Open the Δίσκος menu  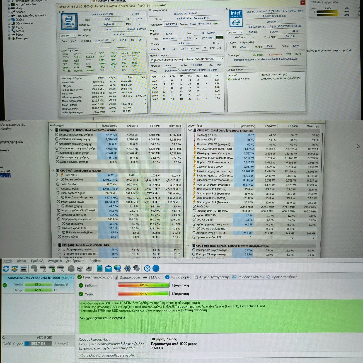point(22,261)
